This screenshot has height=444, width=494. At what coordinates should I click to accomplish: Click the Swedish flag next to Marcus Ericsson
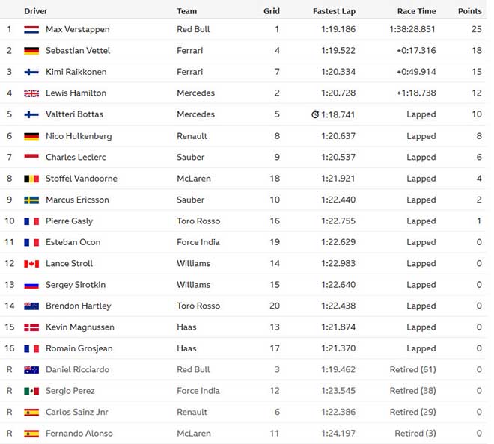[31, 200]
